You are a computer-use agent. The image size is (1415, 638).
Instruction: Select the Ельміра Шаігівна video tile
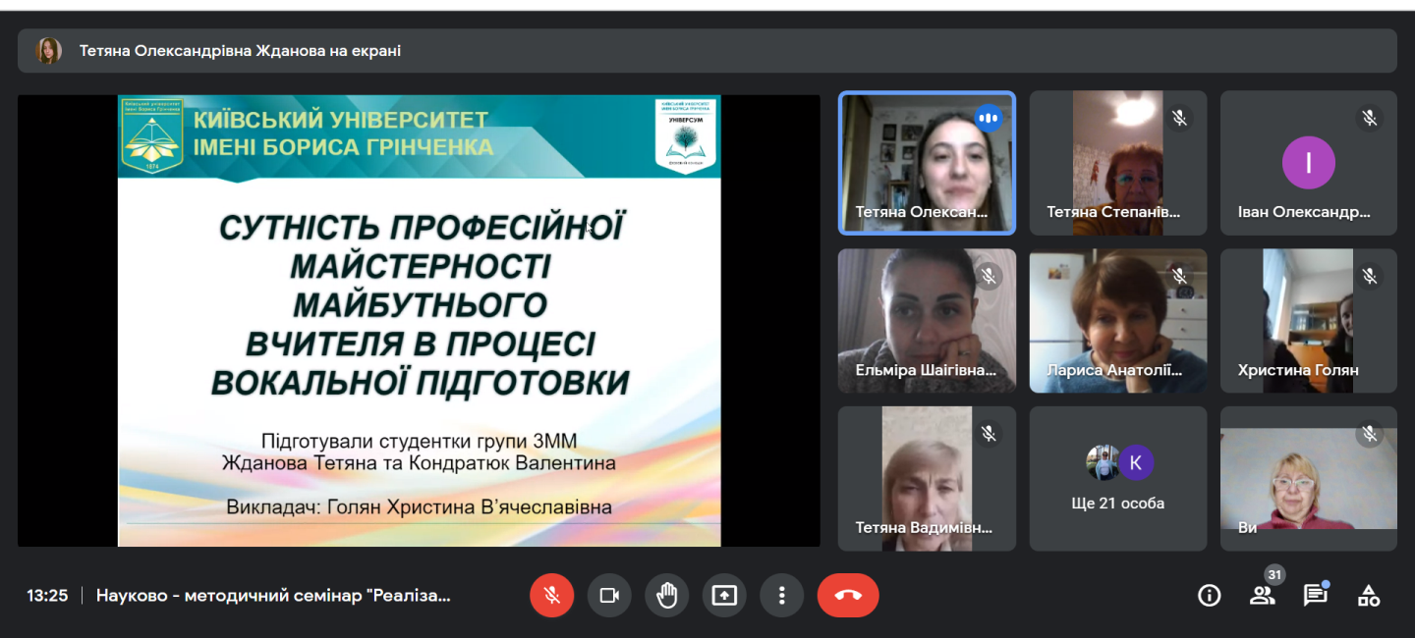927,321
